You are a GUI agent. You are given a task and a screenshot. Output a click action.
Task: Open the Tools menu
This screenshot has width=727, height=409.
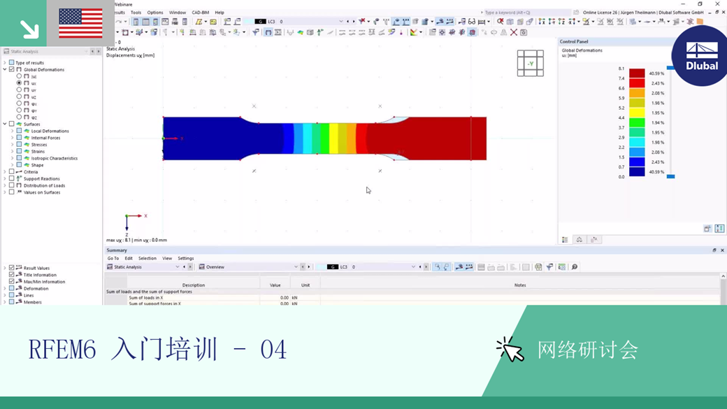tap(136, 13)
